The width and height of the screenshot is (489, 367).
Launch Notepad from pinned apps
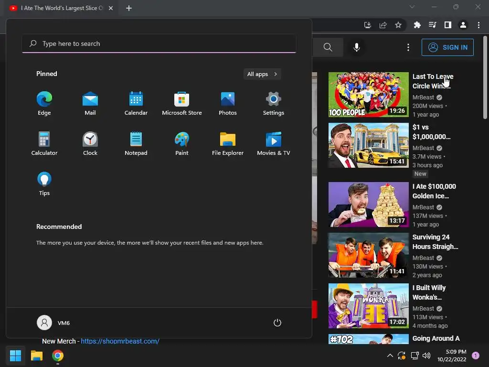point(136,143)
